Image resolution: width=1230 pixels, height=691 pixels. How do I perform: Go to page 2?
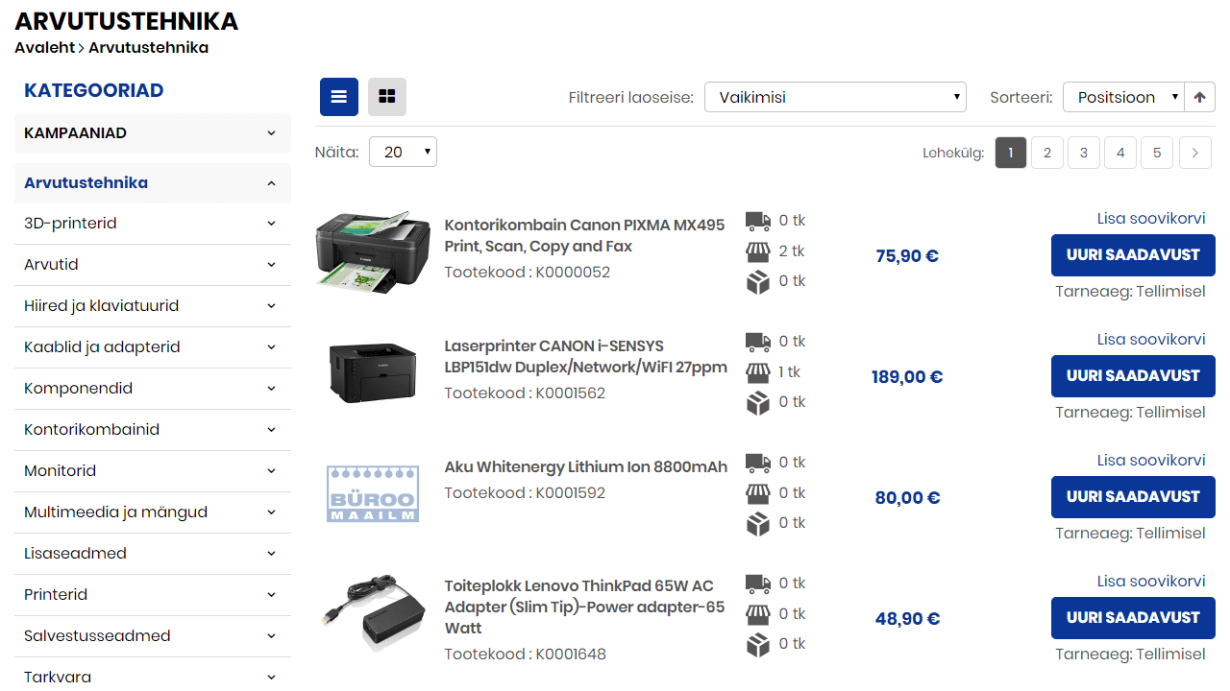1047,153
